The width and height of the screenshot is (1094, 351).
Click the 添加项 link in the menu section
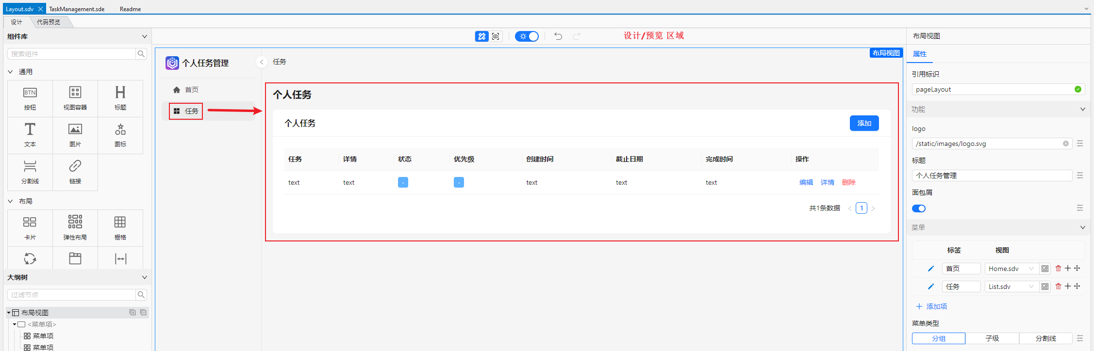click(x=931, y=306)
